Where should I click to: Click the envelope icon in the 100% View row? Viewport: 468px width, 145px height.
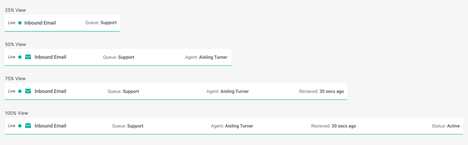[28, 126]
